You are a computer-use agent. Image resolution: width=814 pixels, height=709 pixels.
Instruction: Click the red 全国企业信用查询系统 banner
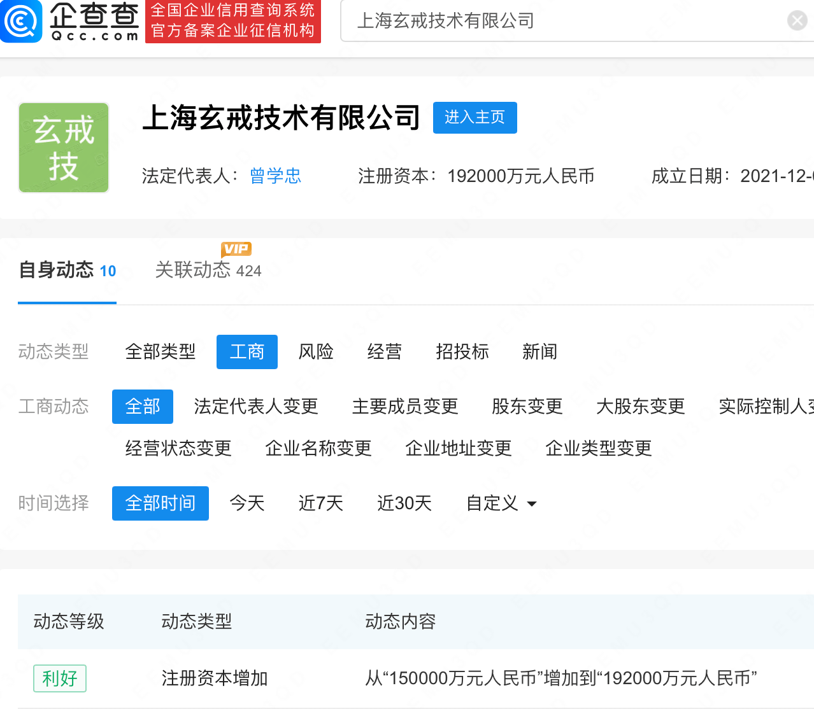(x=233, y=21)
